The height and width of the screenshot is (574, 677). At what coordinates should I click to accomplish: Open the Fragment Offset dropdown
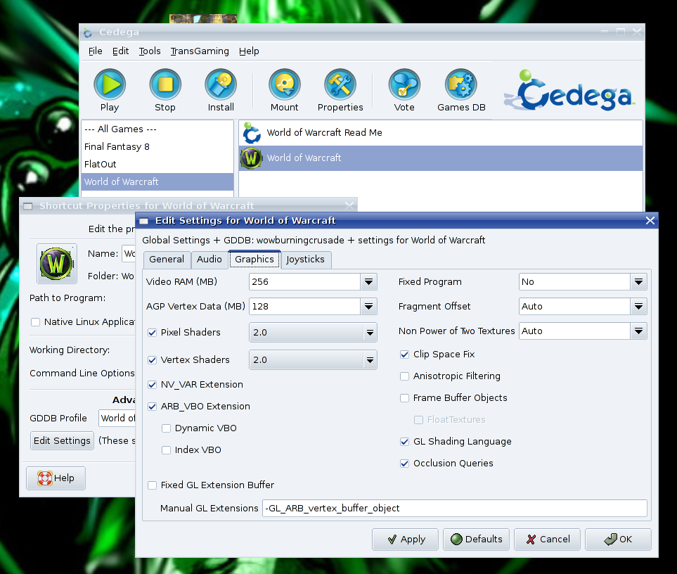[x=638, y=307]
